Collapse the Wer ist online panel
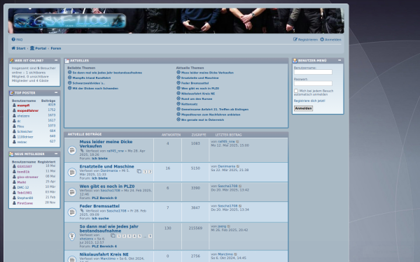Screen dimensions: 420x262 [56, 60]
